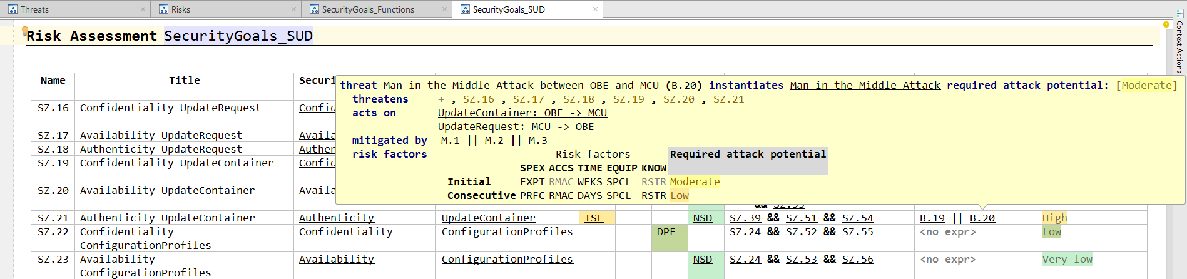Click SZ.21 in the threatens list
The image size is (1187, 279).
coord(729,99)
